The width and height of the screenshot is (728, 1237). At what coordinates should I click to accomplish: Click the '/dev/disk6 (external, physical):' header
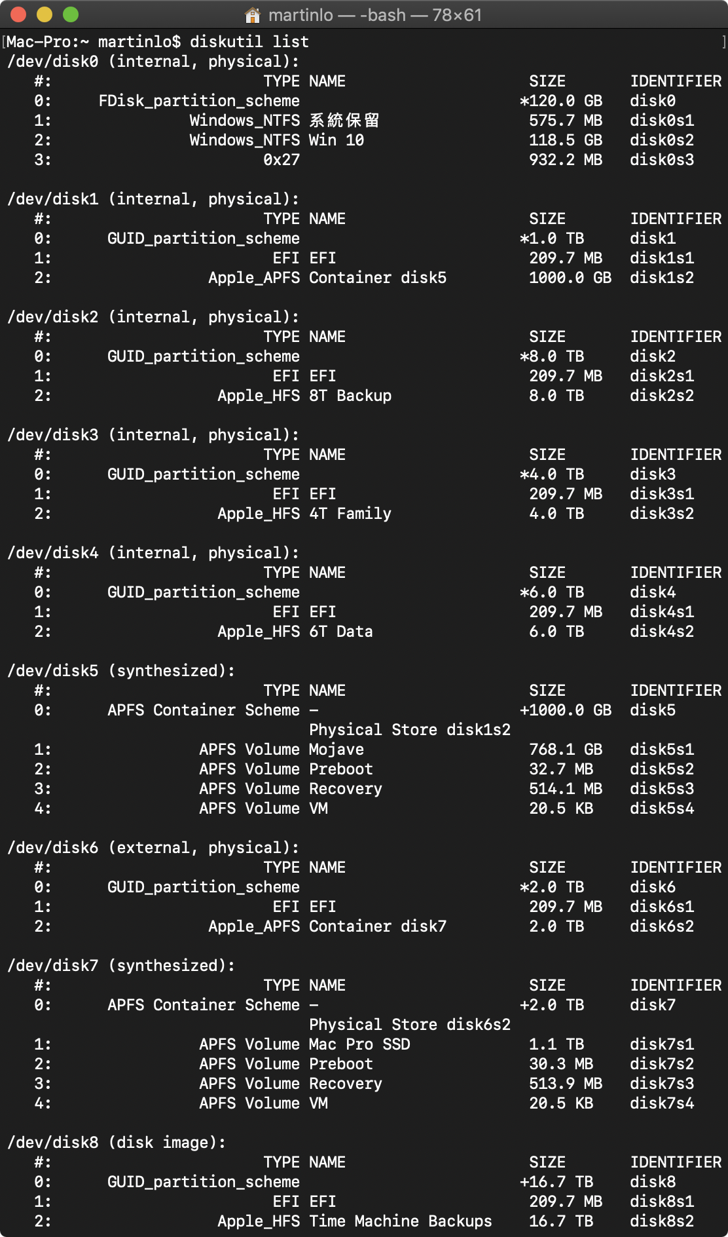153,848
